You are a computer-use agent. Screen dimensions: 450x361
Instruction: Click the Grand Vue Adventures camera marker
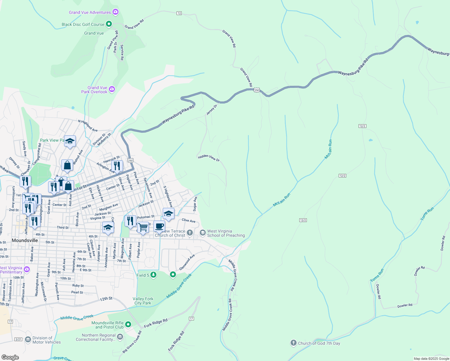tap(116, 12)
